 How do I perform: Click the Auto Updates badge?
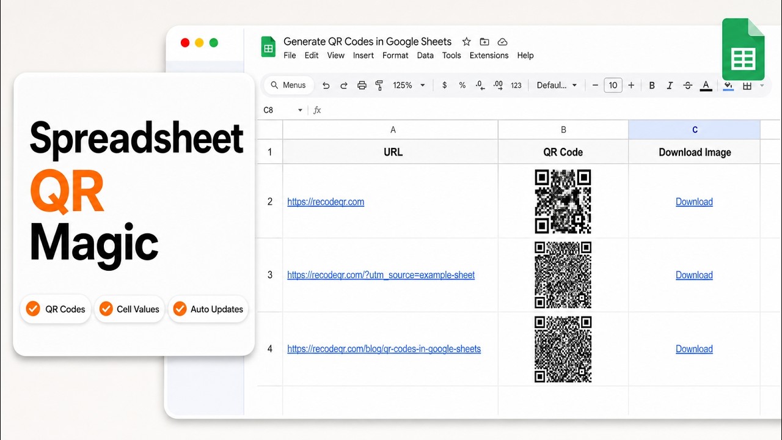[208, 309]
